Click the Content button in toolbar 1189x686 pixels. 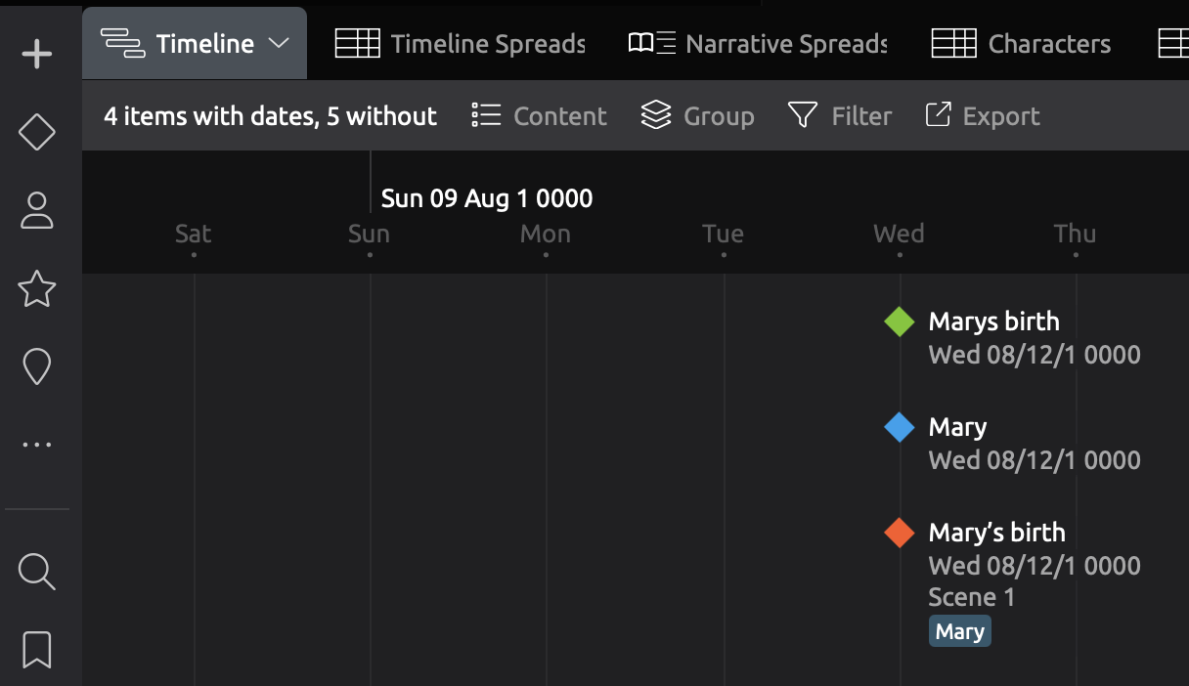539,116
